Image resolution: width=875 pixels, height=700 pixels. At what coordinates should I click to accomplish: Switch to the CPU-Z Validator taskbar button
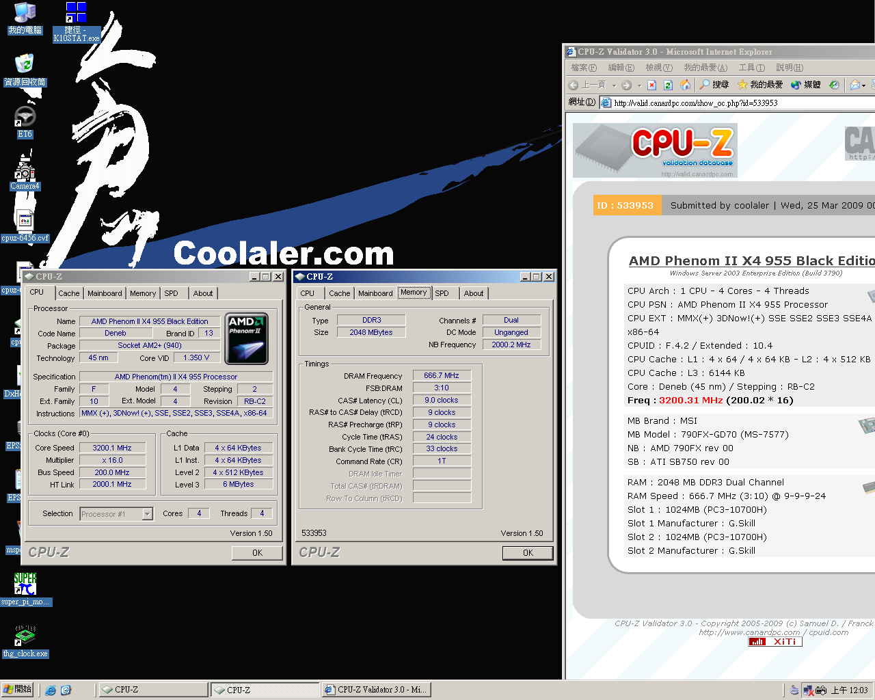point(376,690)
